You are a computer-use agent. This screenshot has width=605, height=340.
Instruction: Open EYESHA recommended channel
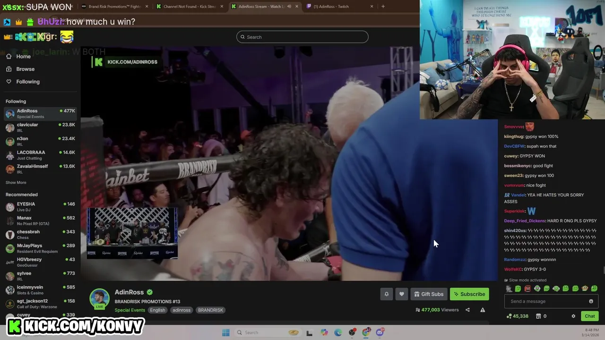pyautogui.click(x=40, y=207)
